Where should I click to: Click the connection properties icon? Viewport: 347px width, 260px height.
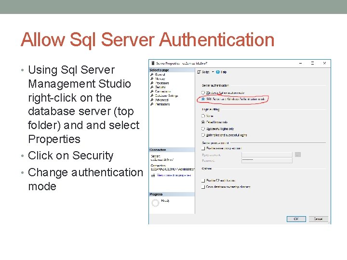point(153,175)
